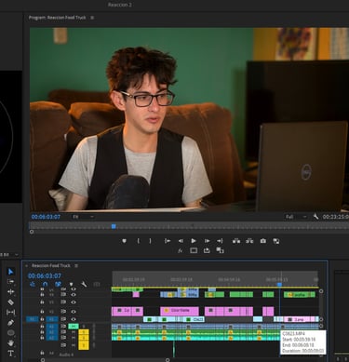Toggle Linked Selection in timeline
Viewport: 349px width, 362px height.
(x=58, y=284)
